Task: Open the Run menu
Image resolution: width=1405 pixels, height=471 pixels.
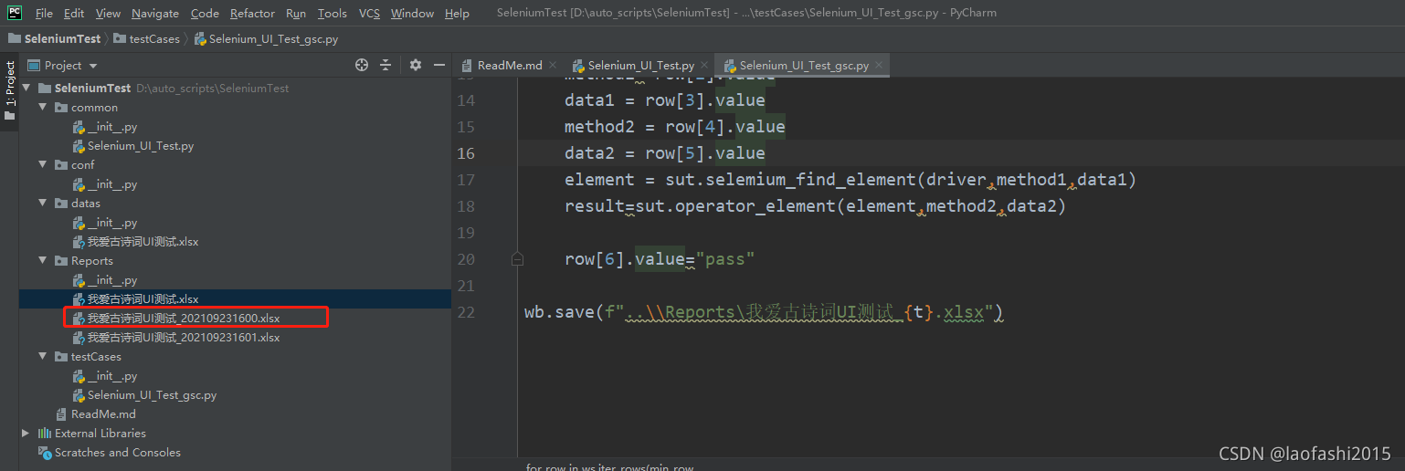Action: point(296,14)
